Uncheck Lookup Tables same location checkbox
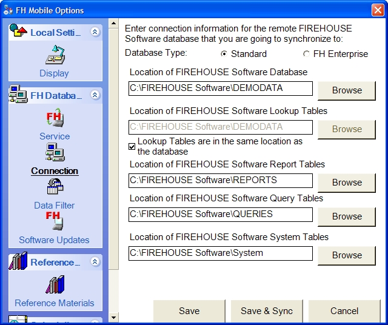Image resolution: width=388 pixels, height=325 pixels. [x=132, y=147]
